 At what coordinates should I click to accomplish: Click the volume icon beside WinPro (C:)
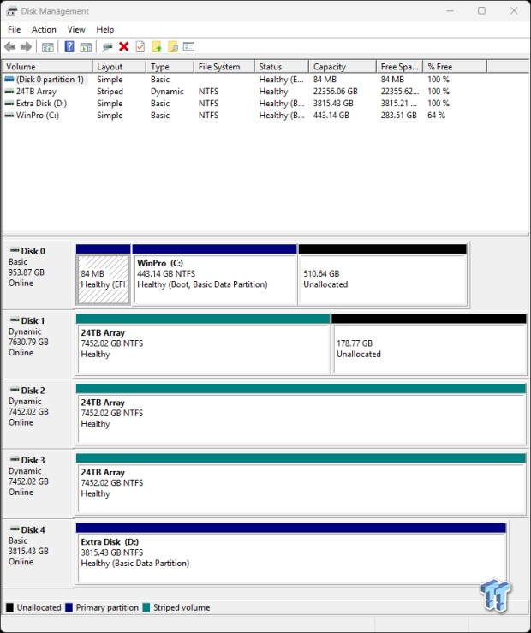pos(9,116)
